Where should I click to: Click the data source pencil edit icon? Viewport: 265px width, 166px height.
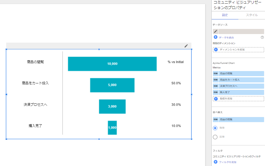click(x=215, y=31)
